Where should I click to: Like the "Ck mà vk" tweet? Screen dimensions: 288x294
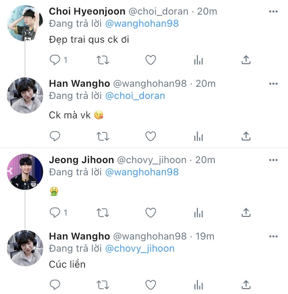tap(150, 136)
